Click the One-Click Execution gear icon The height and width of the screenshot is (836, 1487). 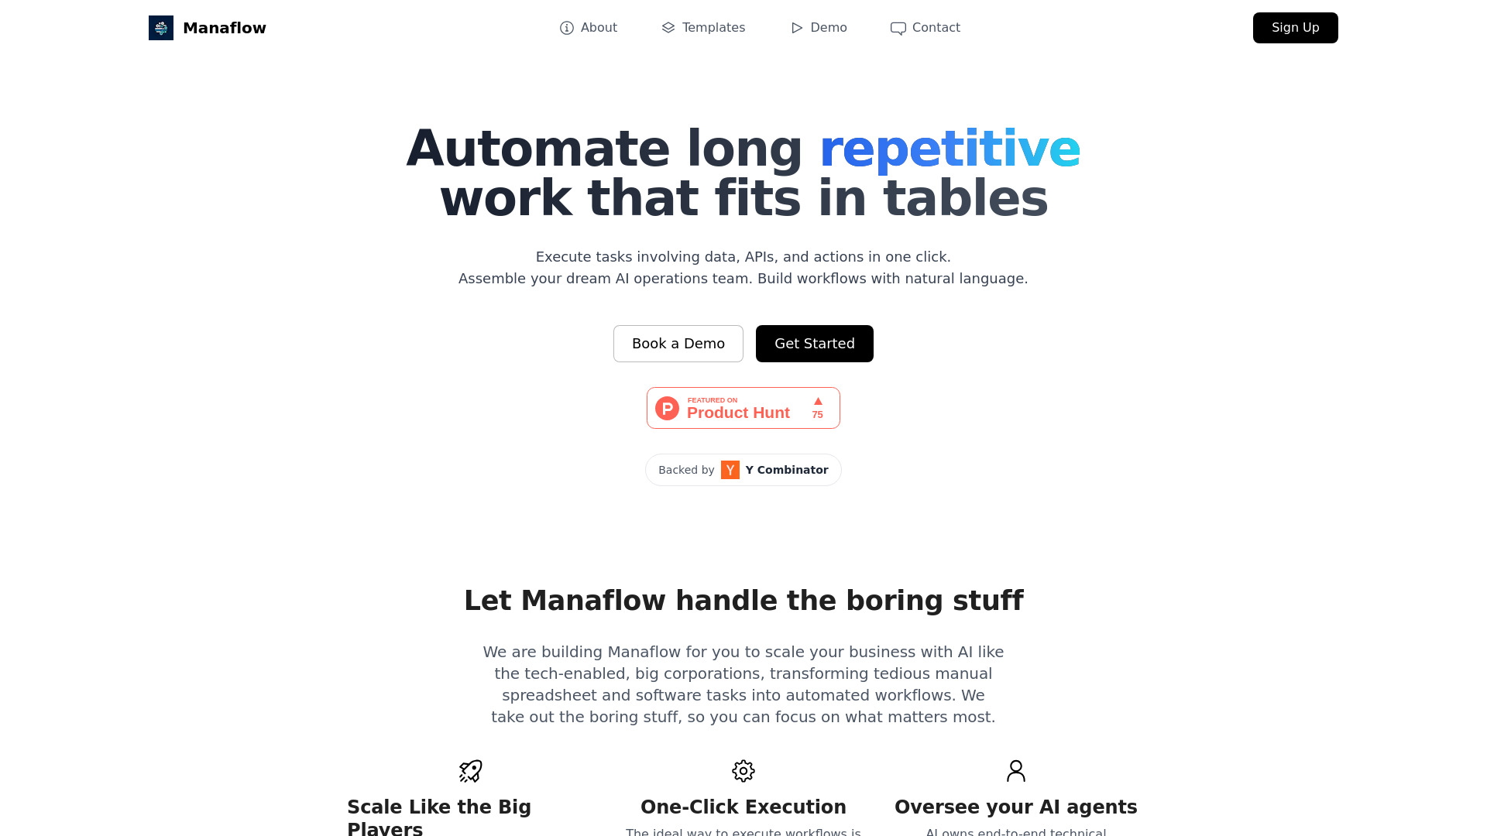[743, 771]
